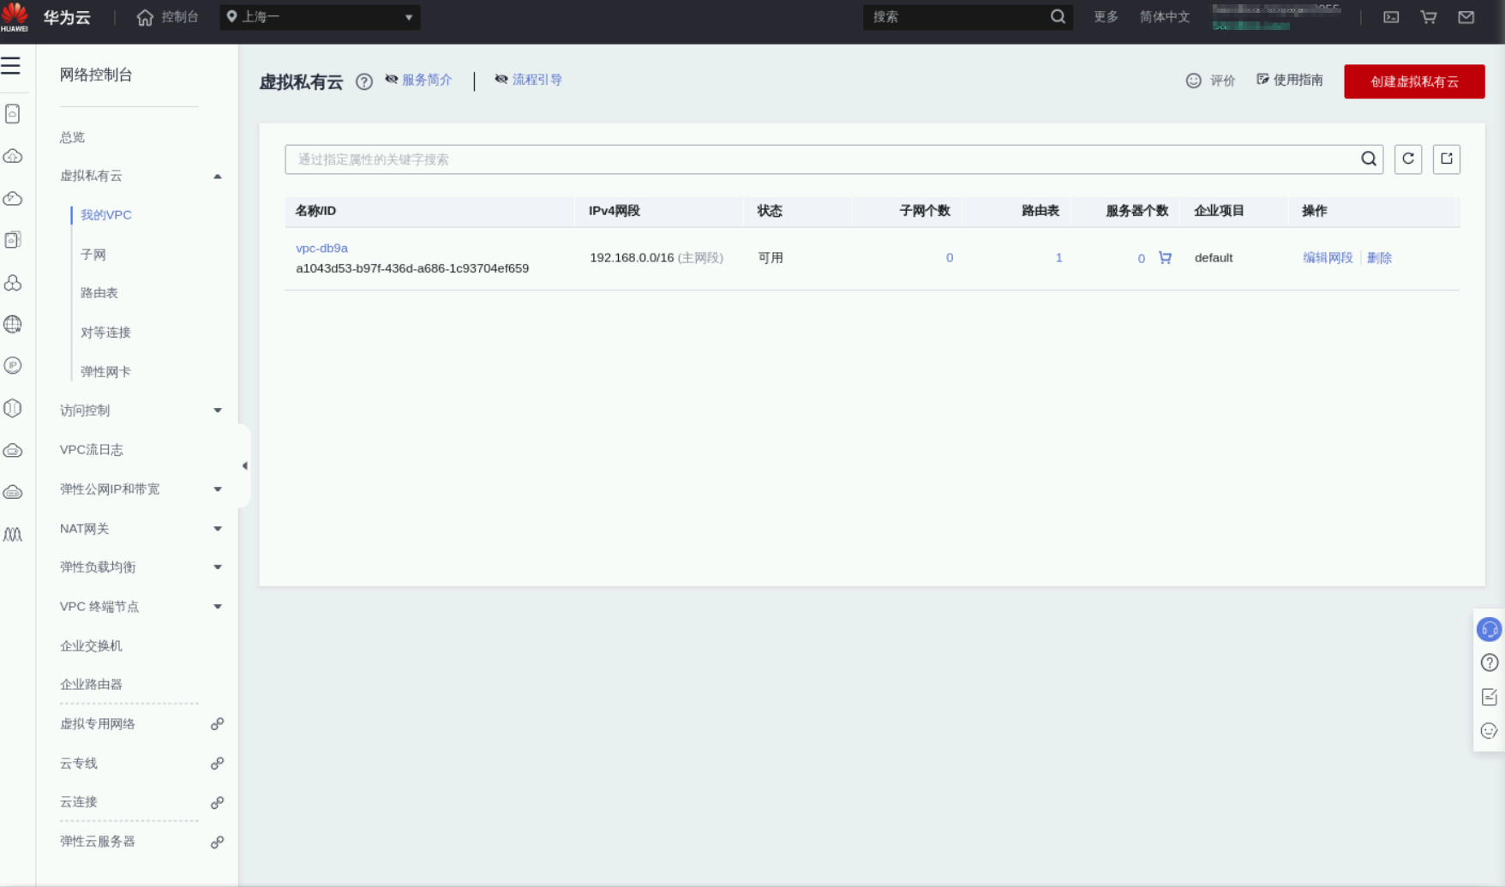The width and height of the screenshot is (1505, 887).
Task: Open 子网 in the sidebar
Action: tap(93, 255)
